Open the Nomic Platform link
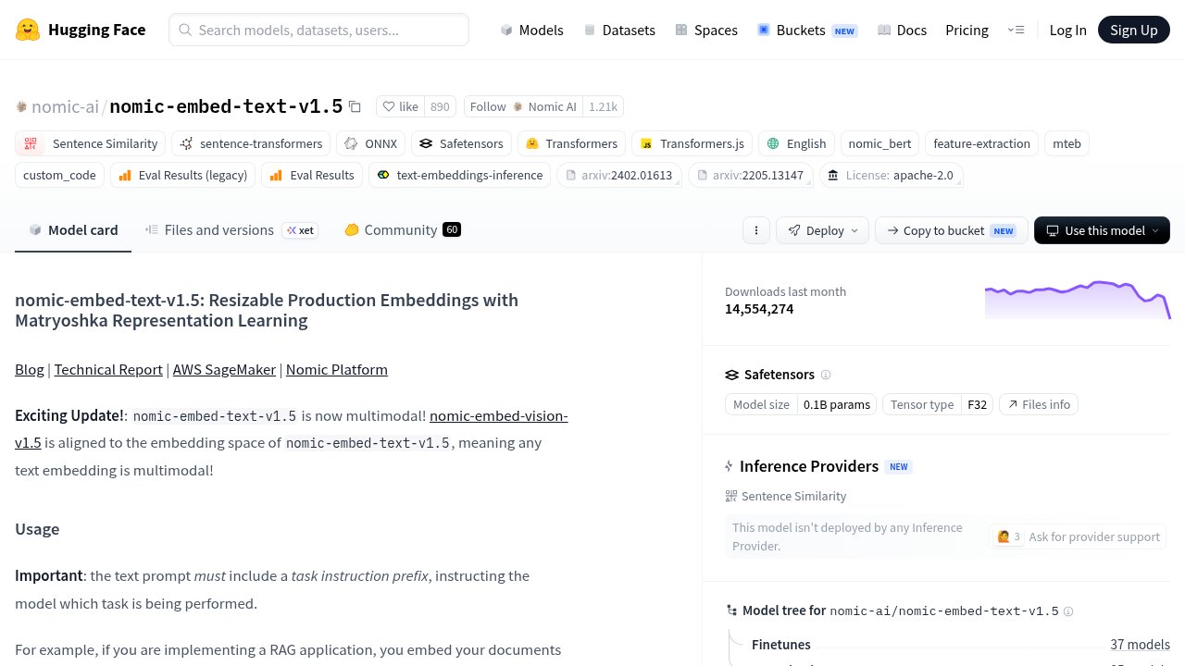This screenshot has height=666, width=1185. click(337, 370)
